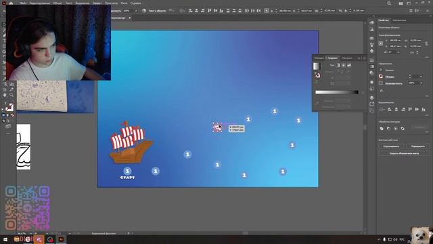The height and width of the screenshot is (244, 433).
Task: Switch to Свойства tab
Action: (384, 20)
